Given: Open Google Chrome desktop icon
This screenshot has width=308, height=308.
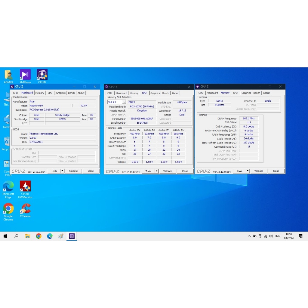Looking at the screenshot, I should click(x=8, y=208).
